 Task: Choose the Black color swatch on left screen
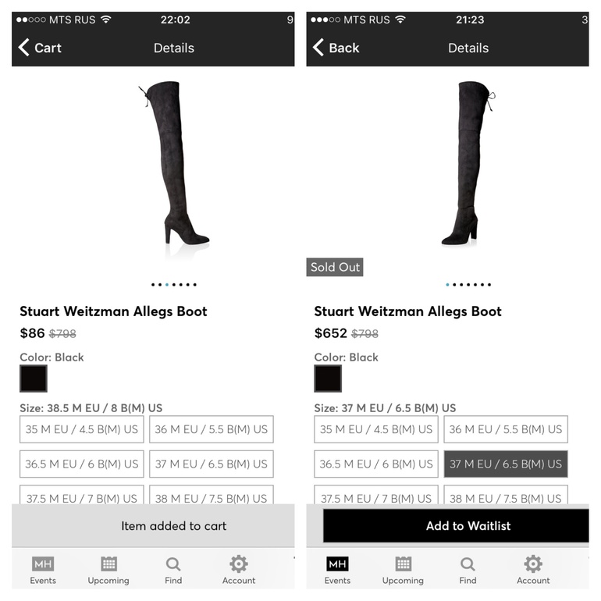[x=34, y=379]
